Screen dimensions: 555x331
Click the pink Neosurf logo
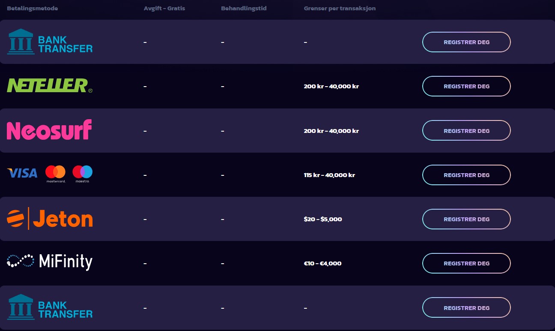[49, 130]
